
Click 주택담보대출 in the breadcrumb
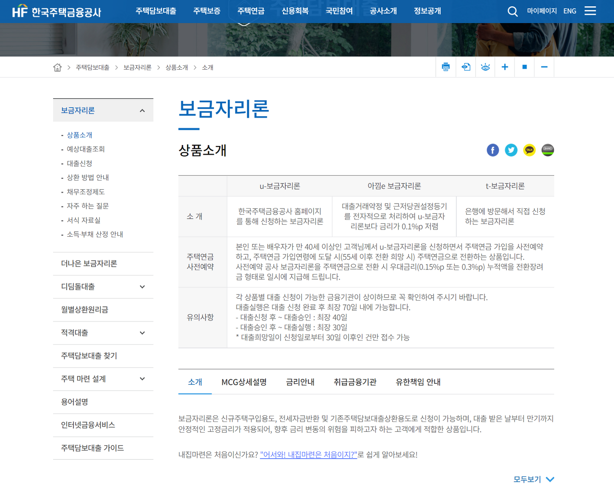point(93,68)
